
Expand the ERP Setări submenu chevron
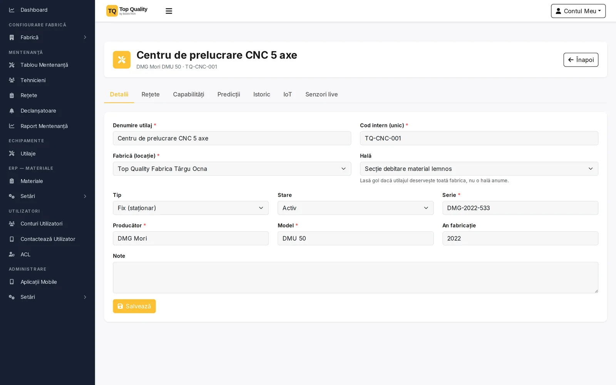tap(85, 196)
